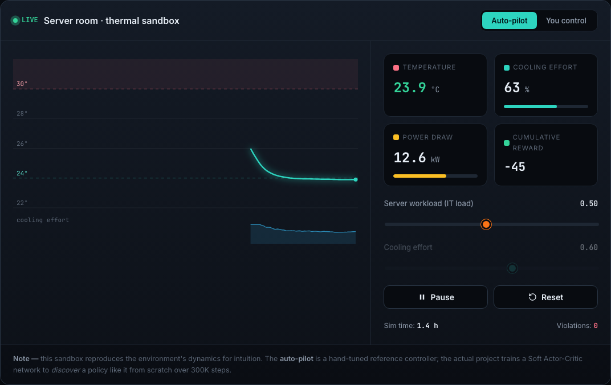Screen dimensions: 611x385
Task: Click the TEMPERATURE card heading
Action: click(429, 67)
